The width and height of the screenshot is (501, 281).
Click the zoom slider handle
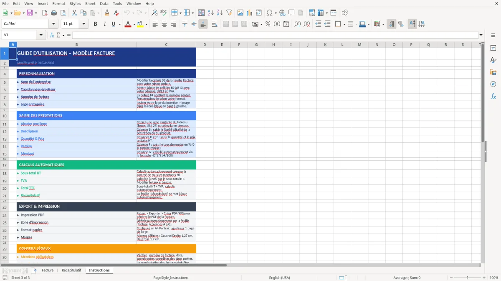click(468, 278)
